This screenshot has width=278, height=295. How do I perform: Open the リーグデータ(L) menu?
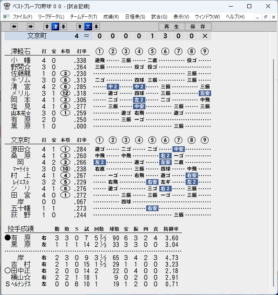pos(51,17)
